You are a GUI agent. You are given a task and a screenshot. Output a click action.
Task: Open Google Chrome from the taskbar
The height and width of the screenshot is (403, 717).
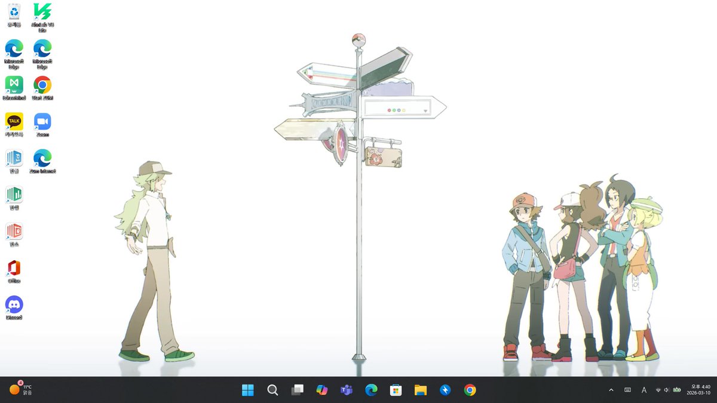coord(470,390)
